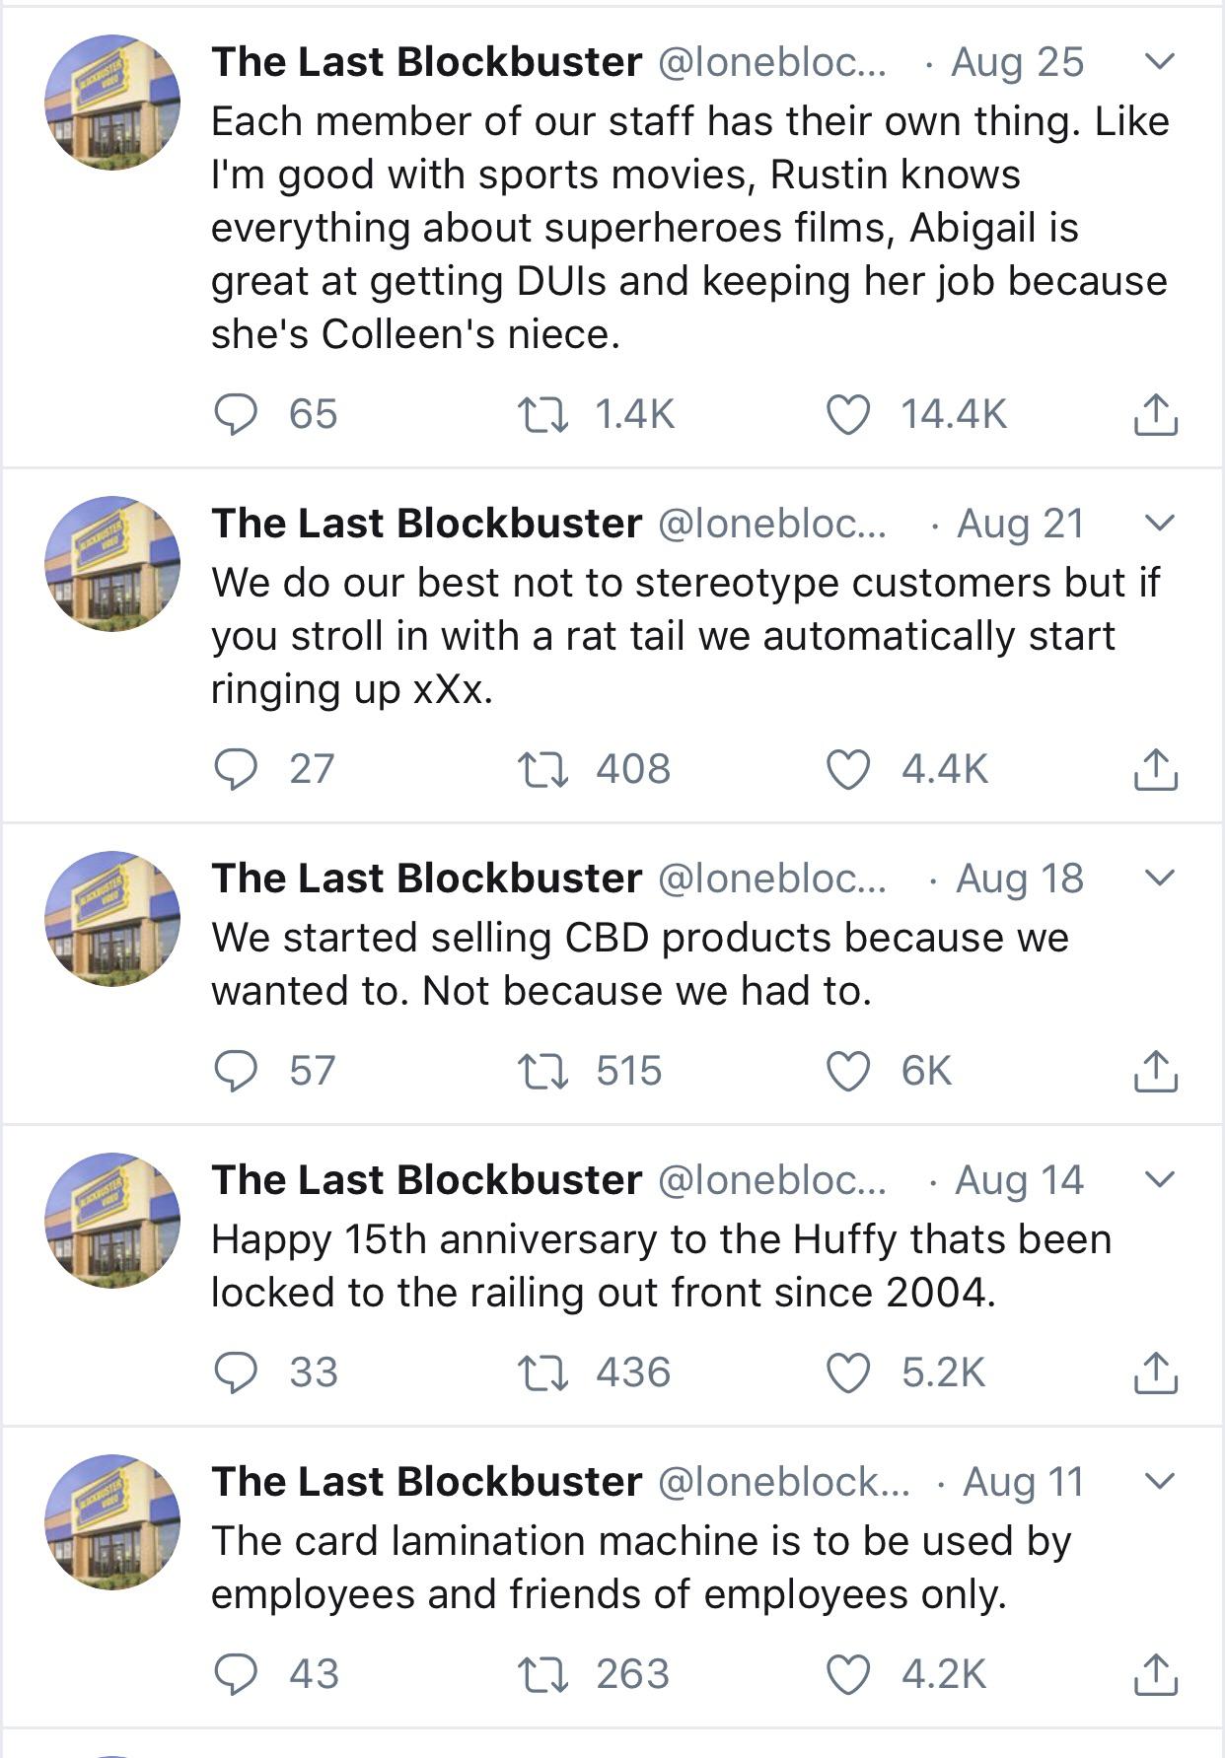Share the CBD products tweet
The height and width of the screenshot is (1758, 1225).
(1155, 1071)
